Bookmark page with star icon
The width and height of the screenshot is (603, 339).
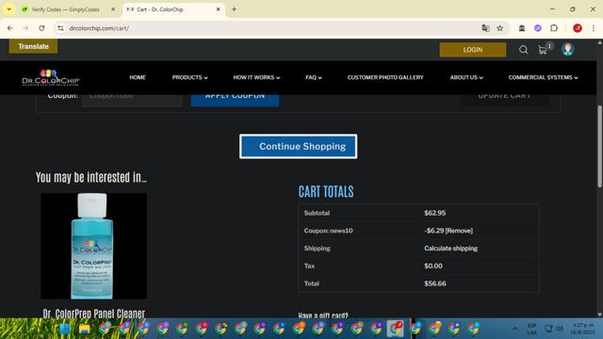[499, 28]
